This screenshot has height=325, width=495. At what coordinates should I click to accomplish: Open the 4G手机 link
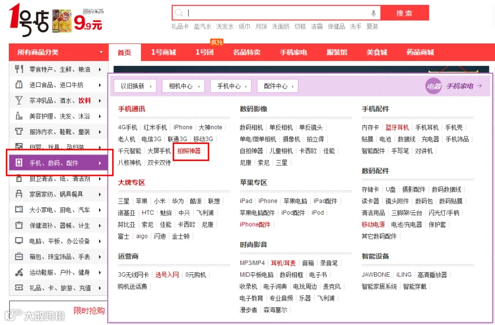(128, 128)
